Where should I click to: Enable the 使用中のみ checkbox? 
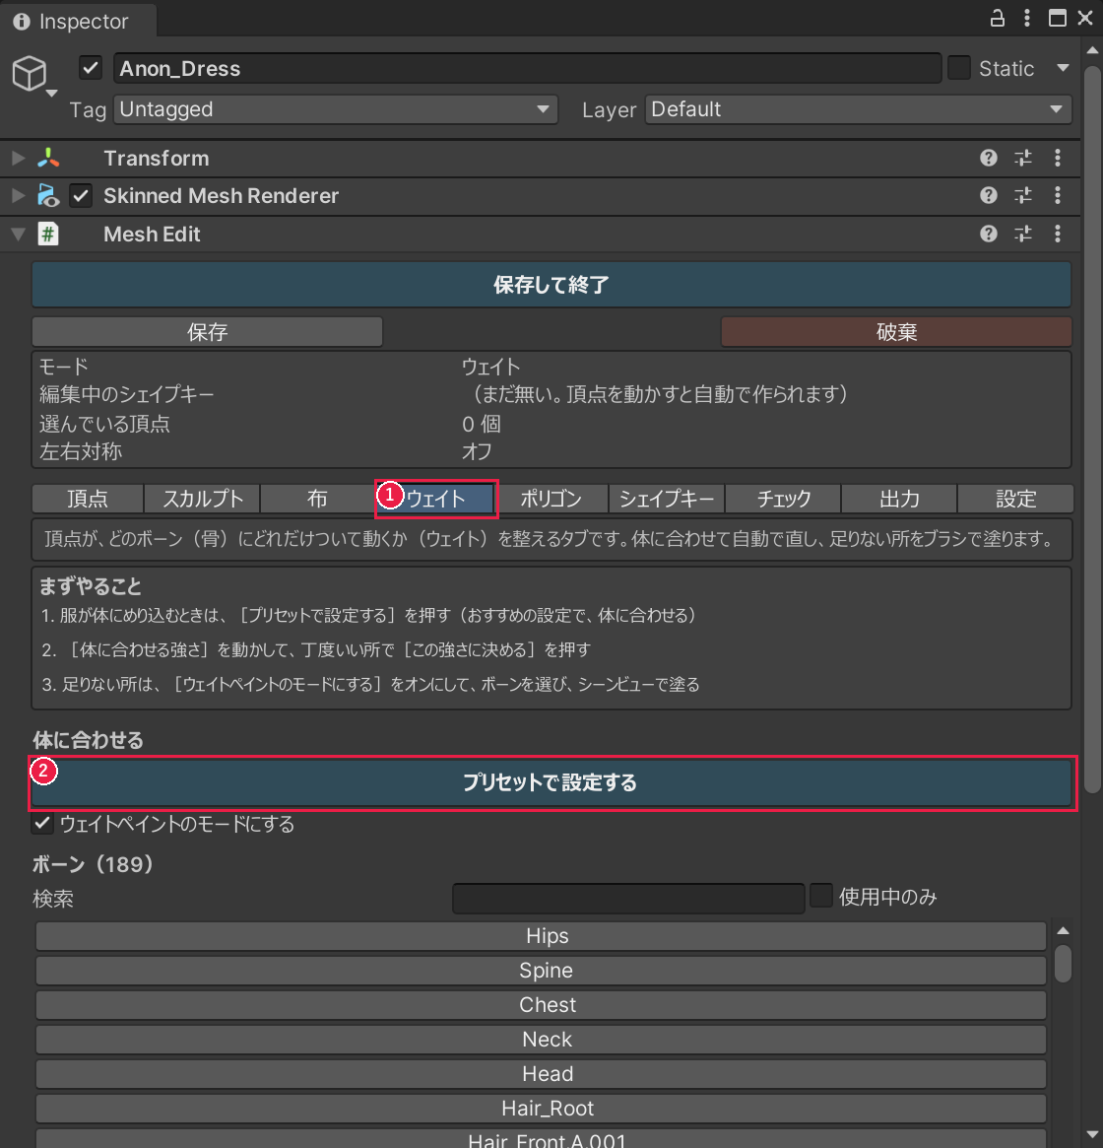tap(821, 896)
